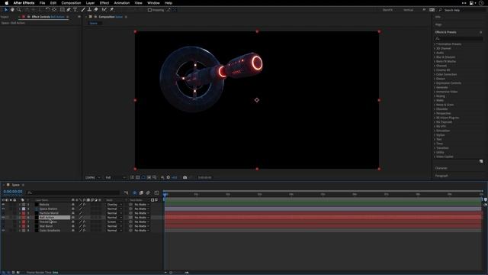Click the Effects & Presets search field
Screen dimensions: 488x275
[x=459, y=39]
